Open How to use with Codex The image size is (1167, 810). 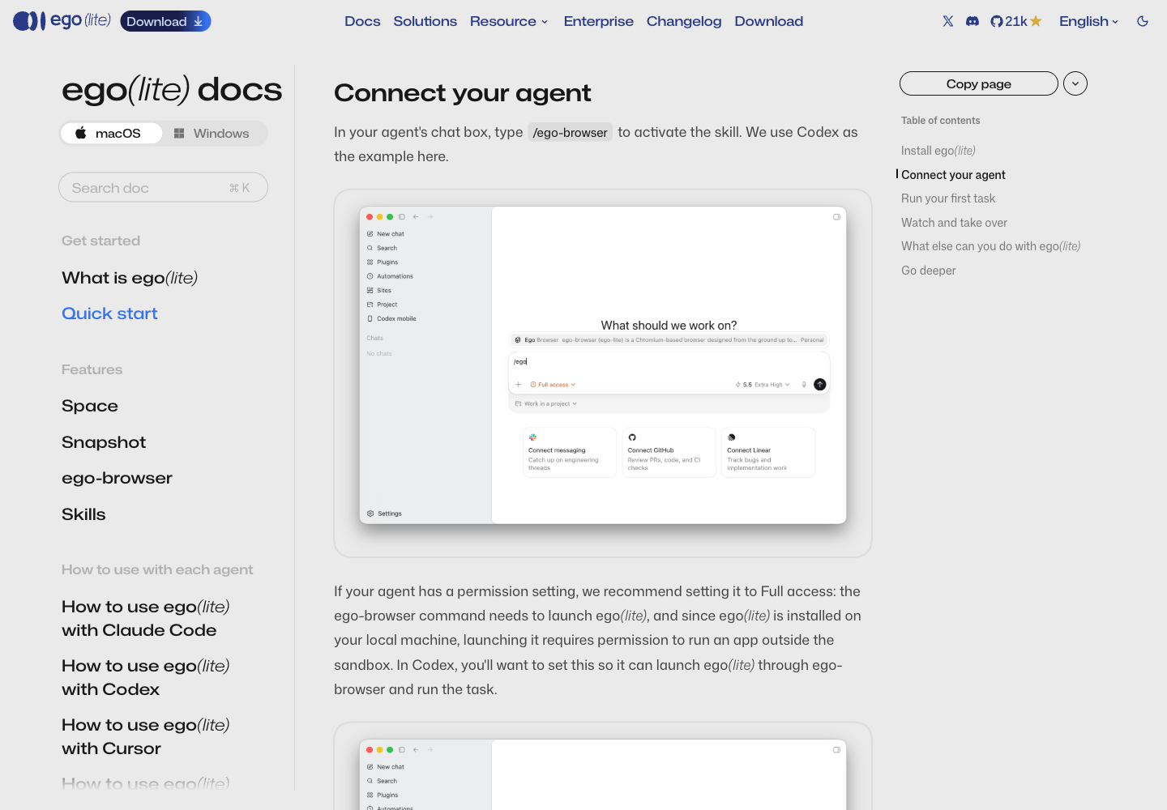146,677
